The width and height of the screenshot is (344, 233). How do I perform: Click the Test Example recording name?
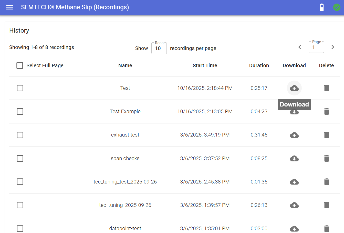click(x=125, y=111)
